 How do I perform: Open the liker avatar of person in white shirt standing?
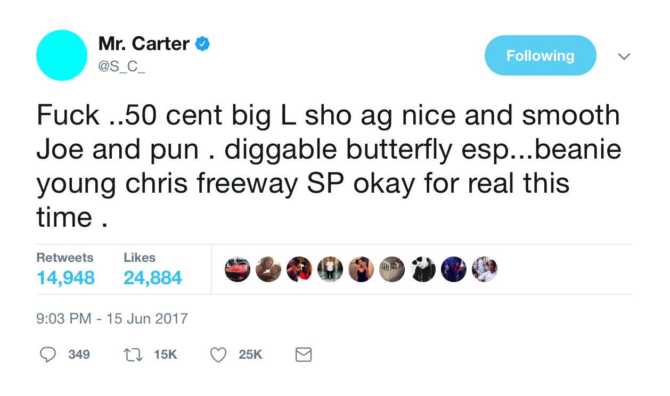point(330,269)
